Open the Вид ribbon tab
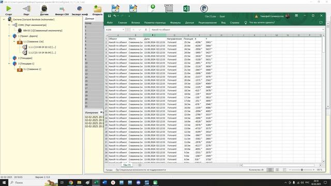331x186 pixels. [x=223, y=23]
